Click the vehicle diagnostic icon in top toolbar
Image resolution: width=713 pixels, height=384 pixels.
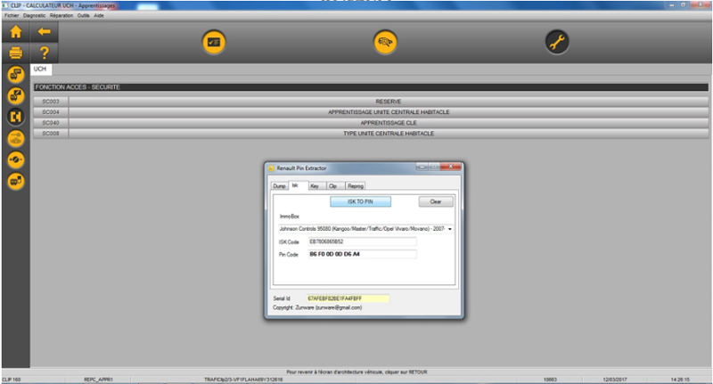[x=385, y=42]
